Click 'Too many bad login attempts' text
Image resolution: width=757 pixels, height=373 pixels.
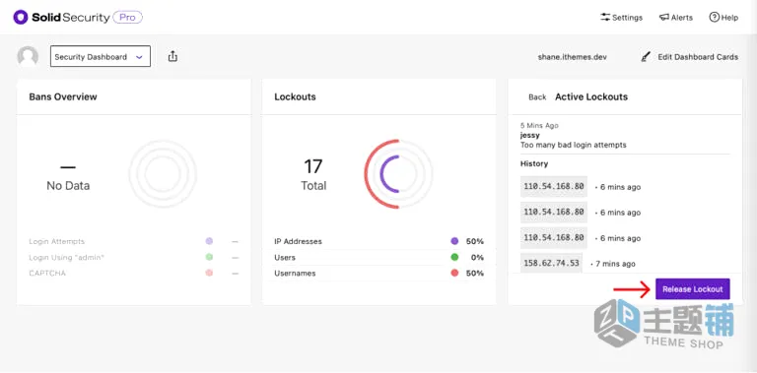(x=573, y=145)
